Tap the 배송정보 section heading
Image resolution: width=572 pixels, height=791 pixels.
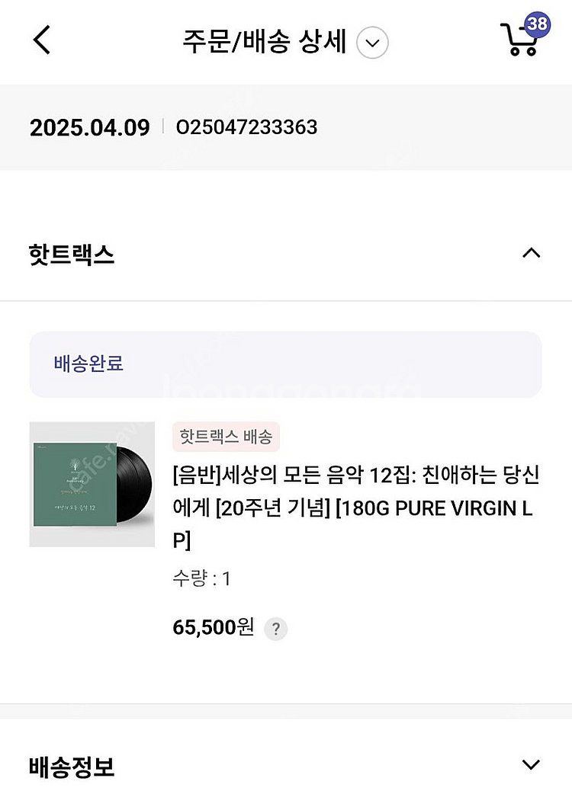[72, 767]
